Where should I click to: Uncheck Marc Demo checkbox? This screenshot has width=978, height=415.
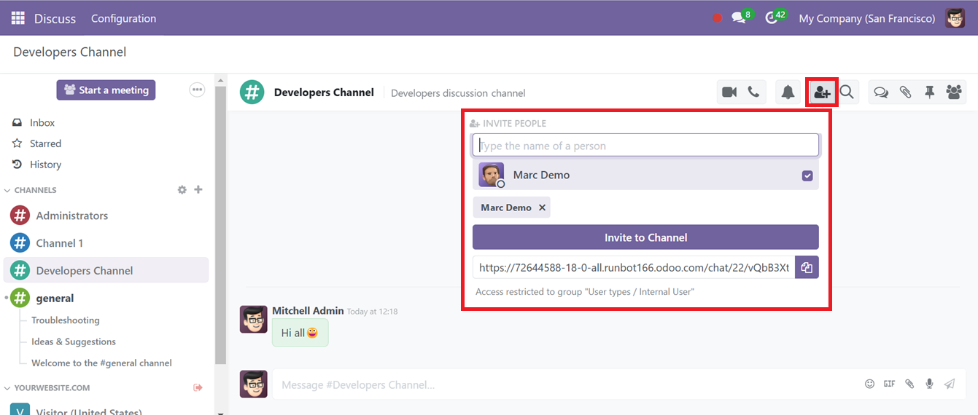point(807,175)
